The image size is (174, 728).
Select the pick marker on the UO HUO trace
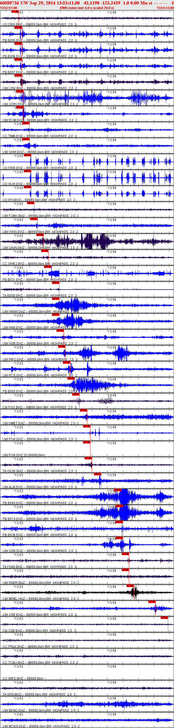click(27, 171)
